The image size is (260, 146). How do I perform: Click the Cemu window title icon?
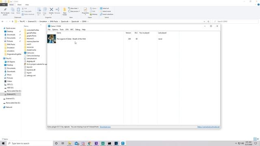(x=49, y=26)
